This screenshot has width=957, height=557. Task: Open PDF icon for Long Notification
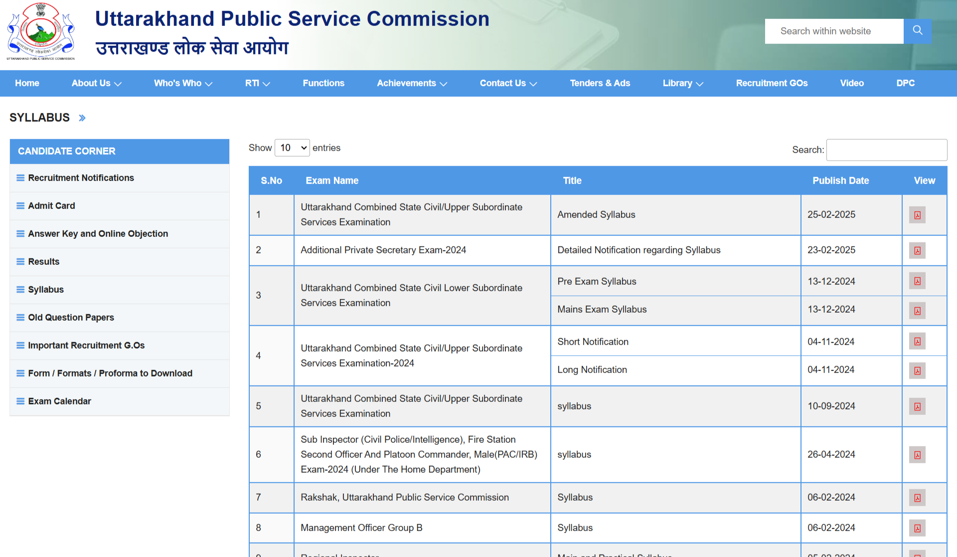[917, 371]
